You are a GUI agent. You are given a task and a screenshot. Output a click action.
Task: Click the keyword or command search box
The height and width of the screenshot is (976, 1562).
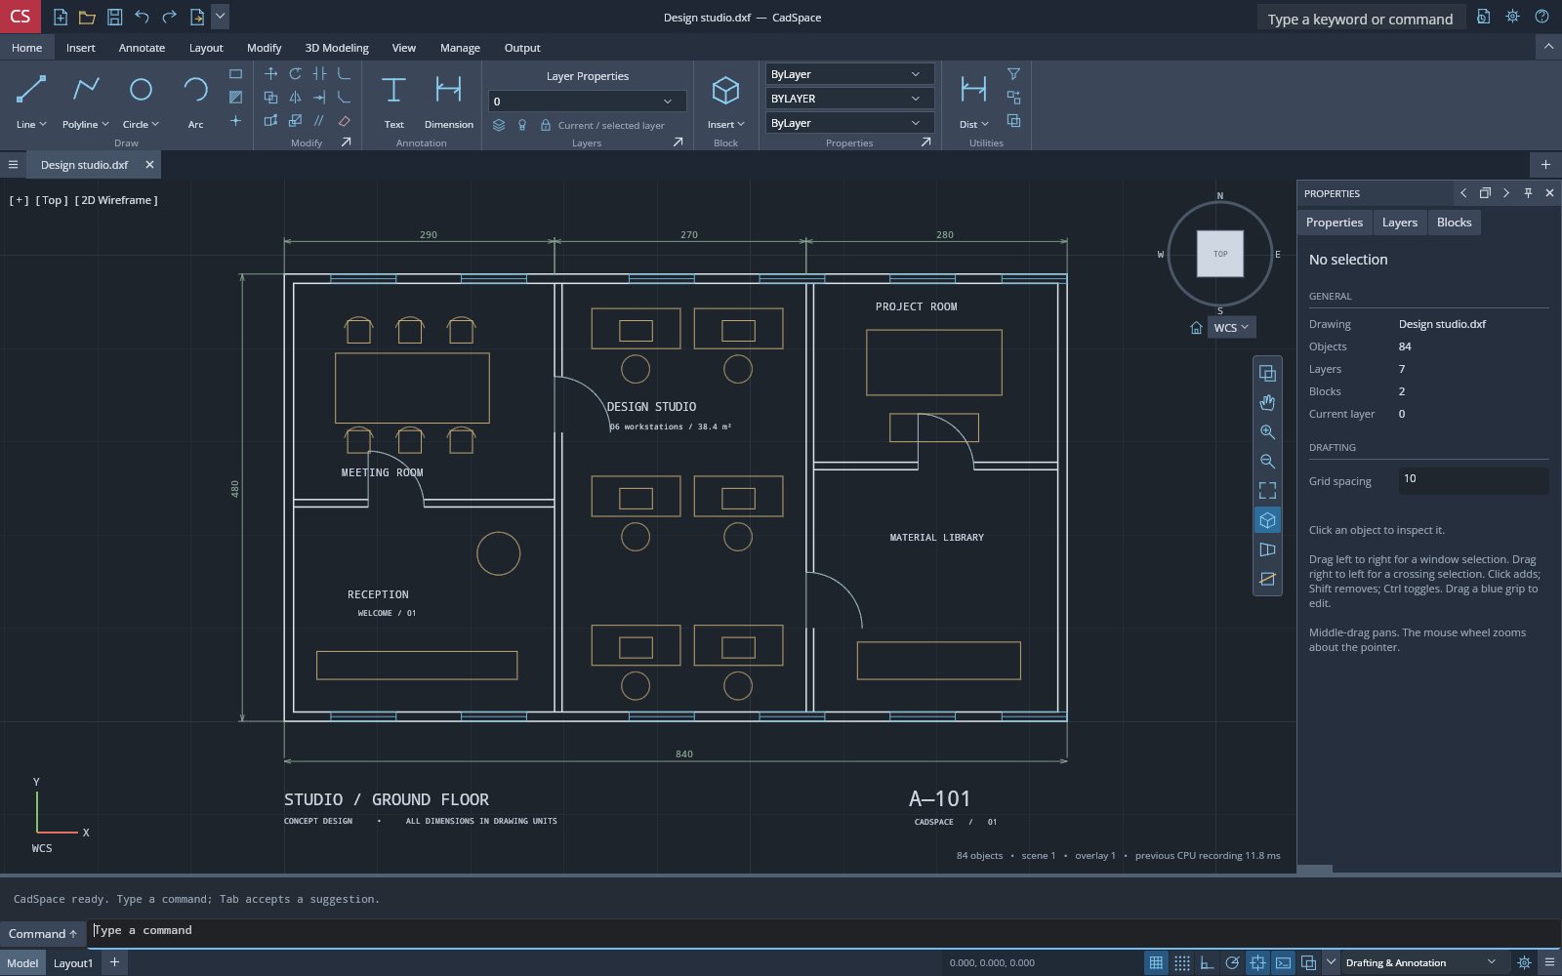click(x=1360, y=19)
